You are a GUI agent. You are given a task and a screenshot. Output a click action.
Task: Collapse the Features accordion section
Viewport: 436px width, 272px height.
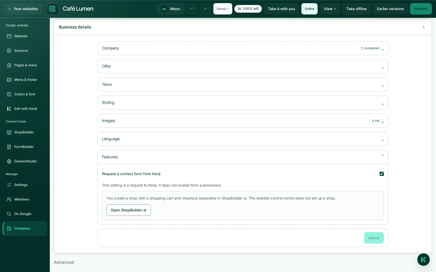click(x=243, y=157)
